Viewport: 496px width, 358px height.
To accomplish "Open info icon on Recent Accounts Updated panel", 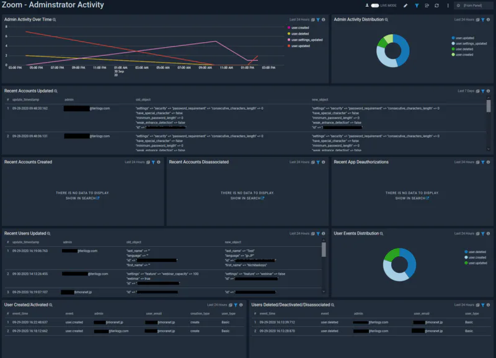I will (488, 91).
